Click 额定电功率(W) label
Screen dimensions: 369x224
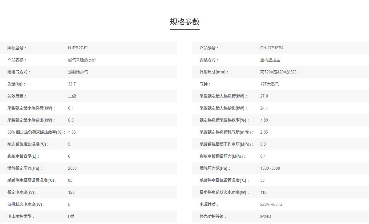coord(22,192)
